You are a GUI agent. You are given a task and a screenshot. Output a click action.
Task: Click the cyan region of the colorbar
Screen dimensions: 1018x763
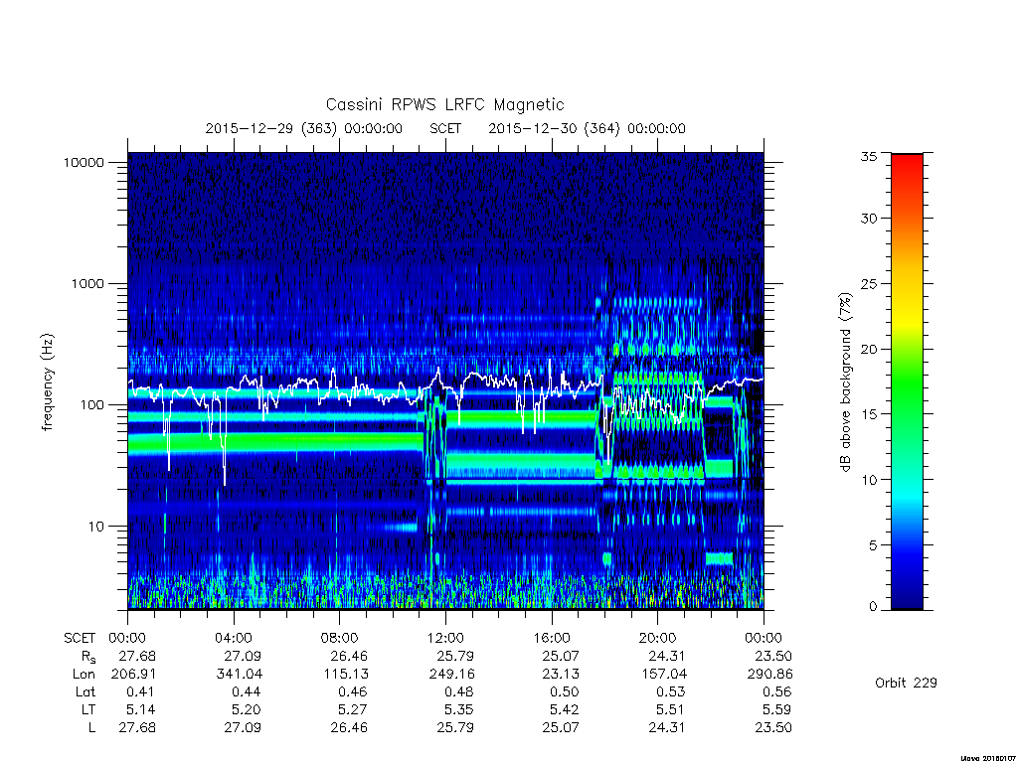[x=907, y=497]
